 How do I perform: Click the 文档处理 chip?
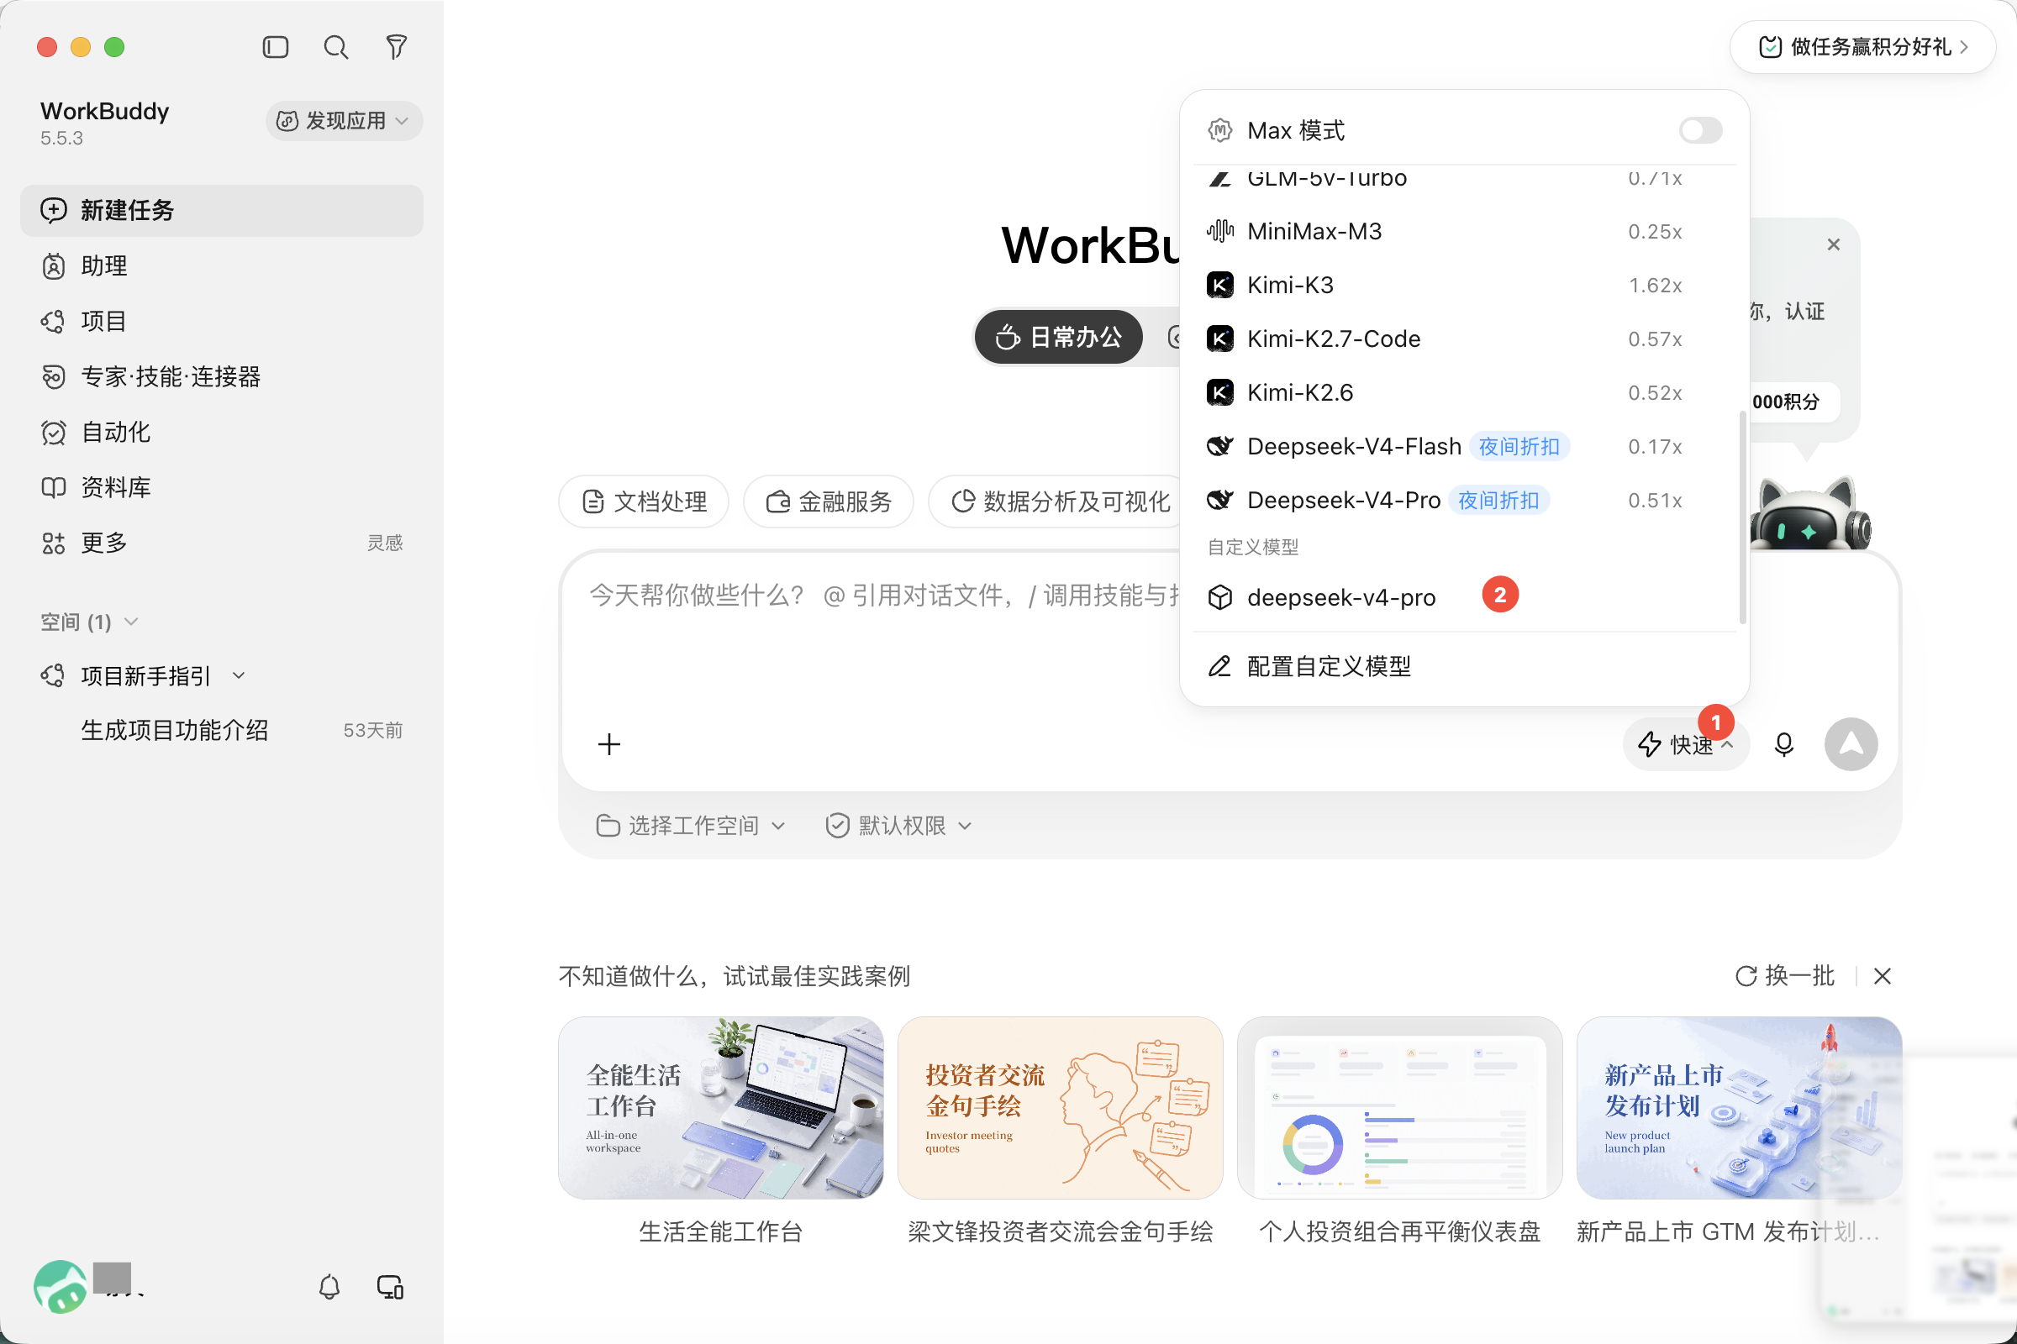644,501
